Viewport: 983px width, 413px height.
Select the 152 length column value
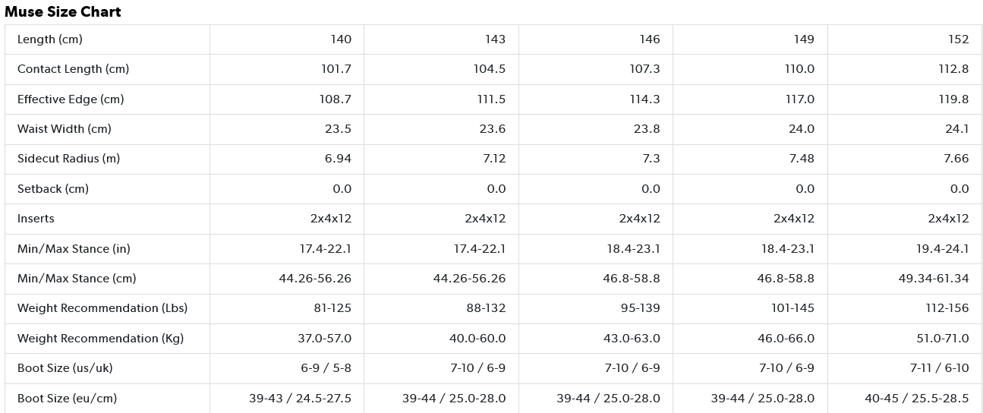[x=958, y=39]
